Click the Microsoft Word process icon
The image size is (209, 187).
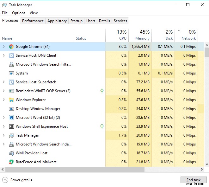click(x=11, y=118)
